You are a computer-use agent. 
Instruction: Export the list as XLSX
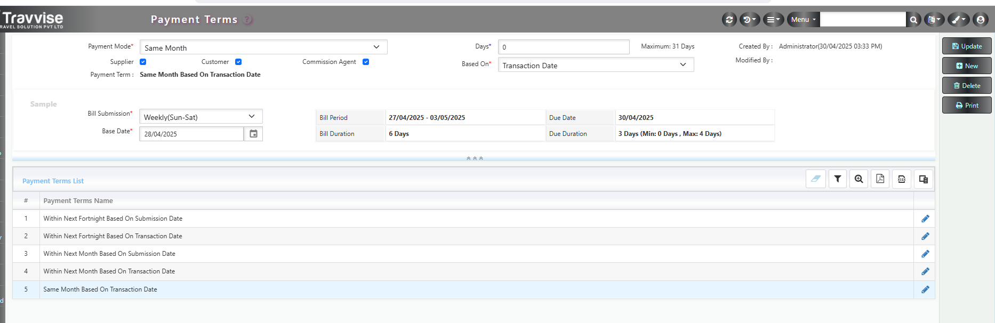pyautogui.click(x=902, y=179)
